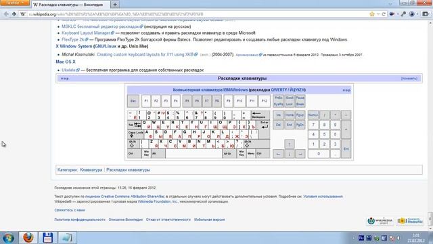This screenshot has width=433, height=244.
Task: Click the Caps Lock key on diagram
Action: [135, 134]
